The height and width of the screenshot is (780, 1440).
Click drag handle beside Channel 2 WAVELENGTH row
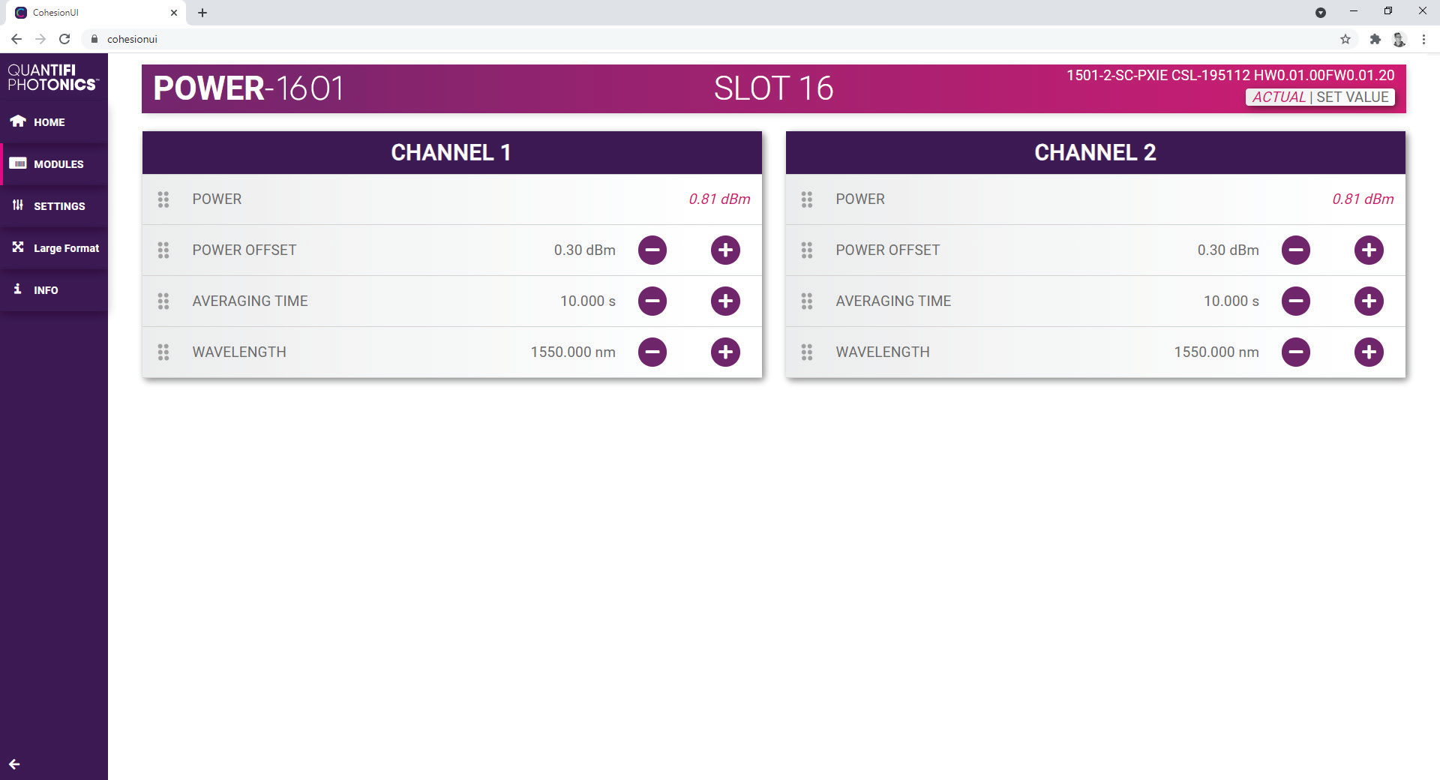point(807,352)
